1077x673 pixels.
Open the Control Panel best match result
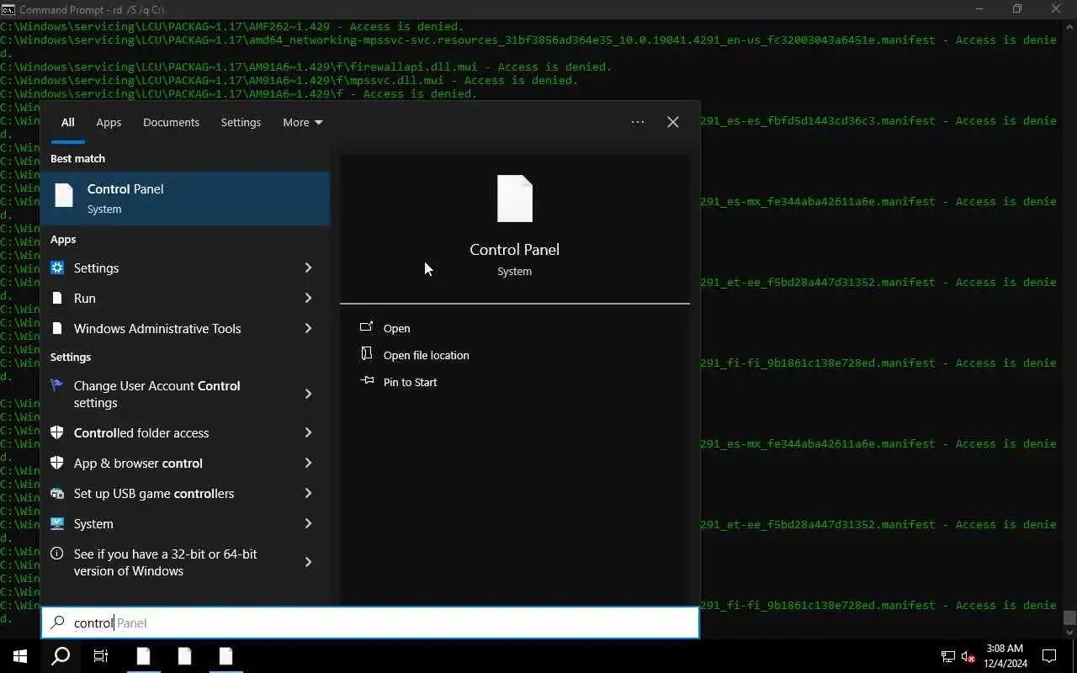185,199
